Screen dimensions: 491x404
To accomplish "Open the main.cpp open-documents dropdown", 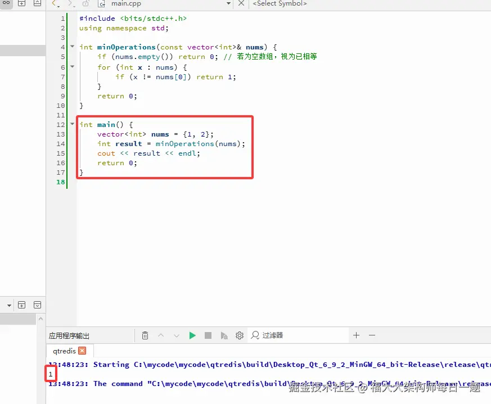I will click(x=228, y=3).
